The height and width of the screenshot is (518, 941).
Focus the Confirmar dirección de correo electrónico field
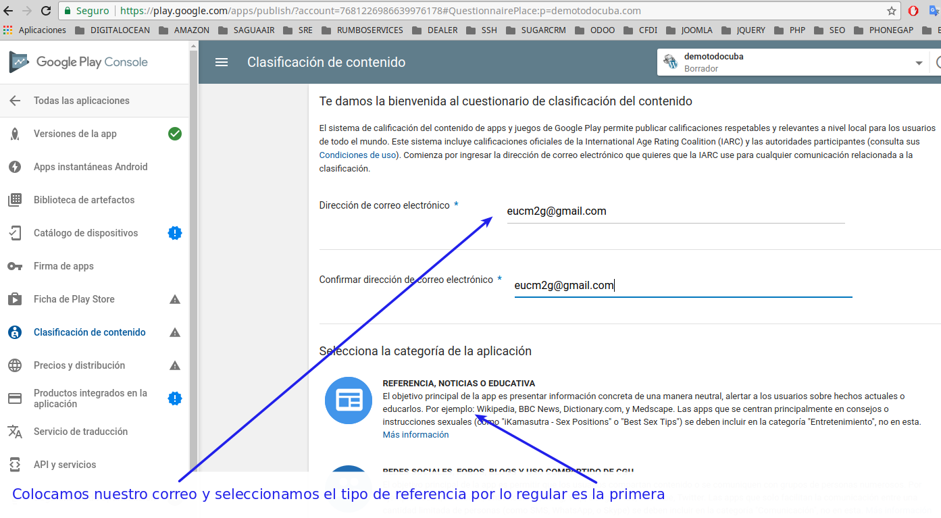pyautogui.click(x=683, y=286)
